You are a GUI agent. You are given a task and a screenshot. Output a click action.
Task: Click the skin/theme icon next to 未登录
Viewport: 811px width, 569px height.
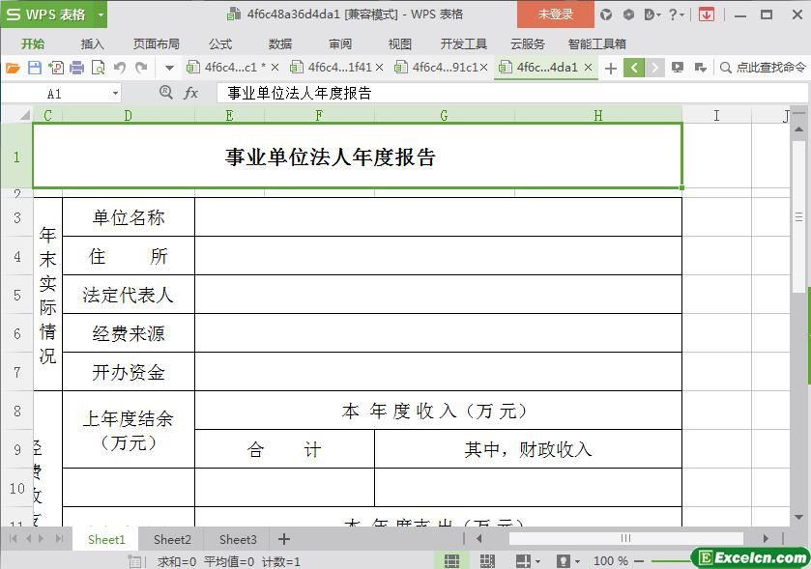coord(606,14)
